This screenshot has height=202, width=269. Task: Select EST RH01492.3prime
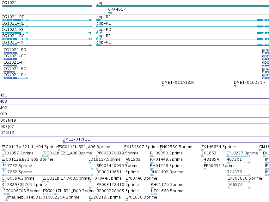click(x=167, y=172)
